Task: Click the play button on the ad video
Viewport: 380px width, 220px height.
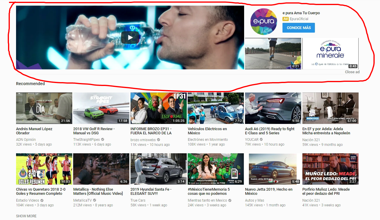Action: coord(130,37)
